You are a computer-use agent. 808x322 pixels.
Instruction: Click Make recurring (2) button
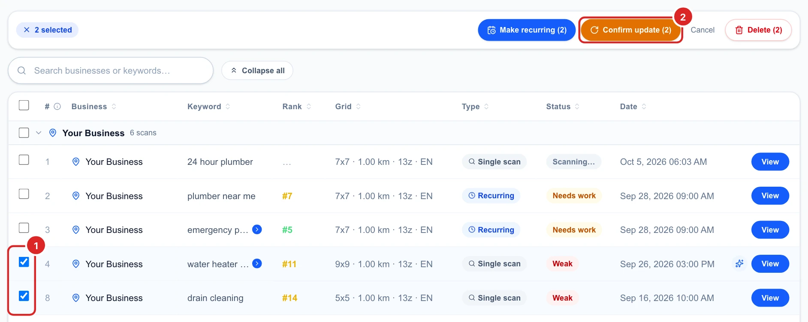pos(527,30)
